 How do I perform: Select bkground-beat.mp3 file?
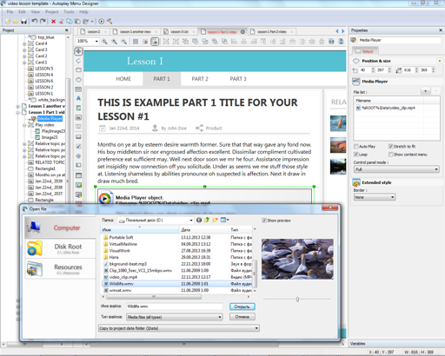[128, 264]
